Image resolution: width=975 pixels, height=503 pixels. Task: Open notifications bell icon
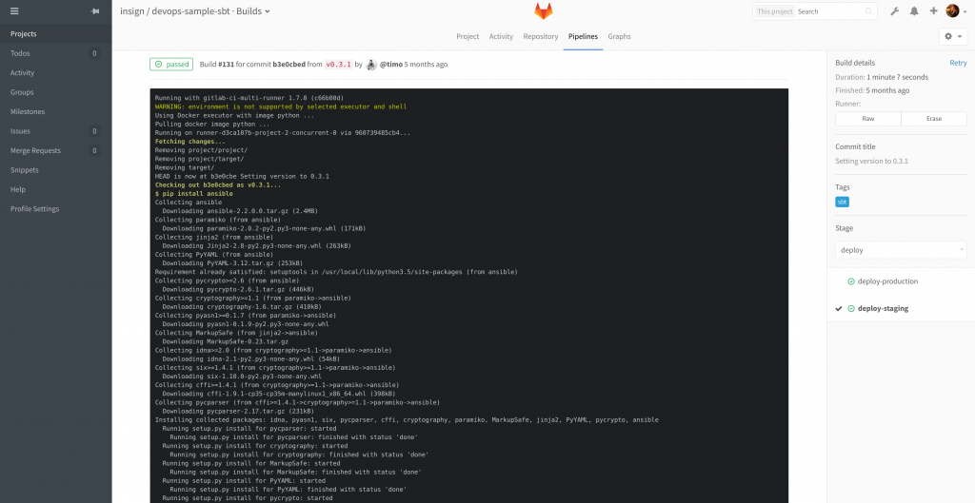click(x=914, y=11)
